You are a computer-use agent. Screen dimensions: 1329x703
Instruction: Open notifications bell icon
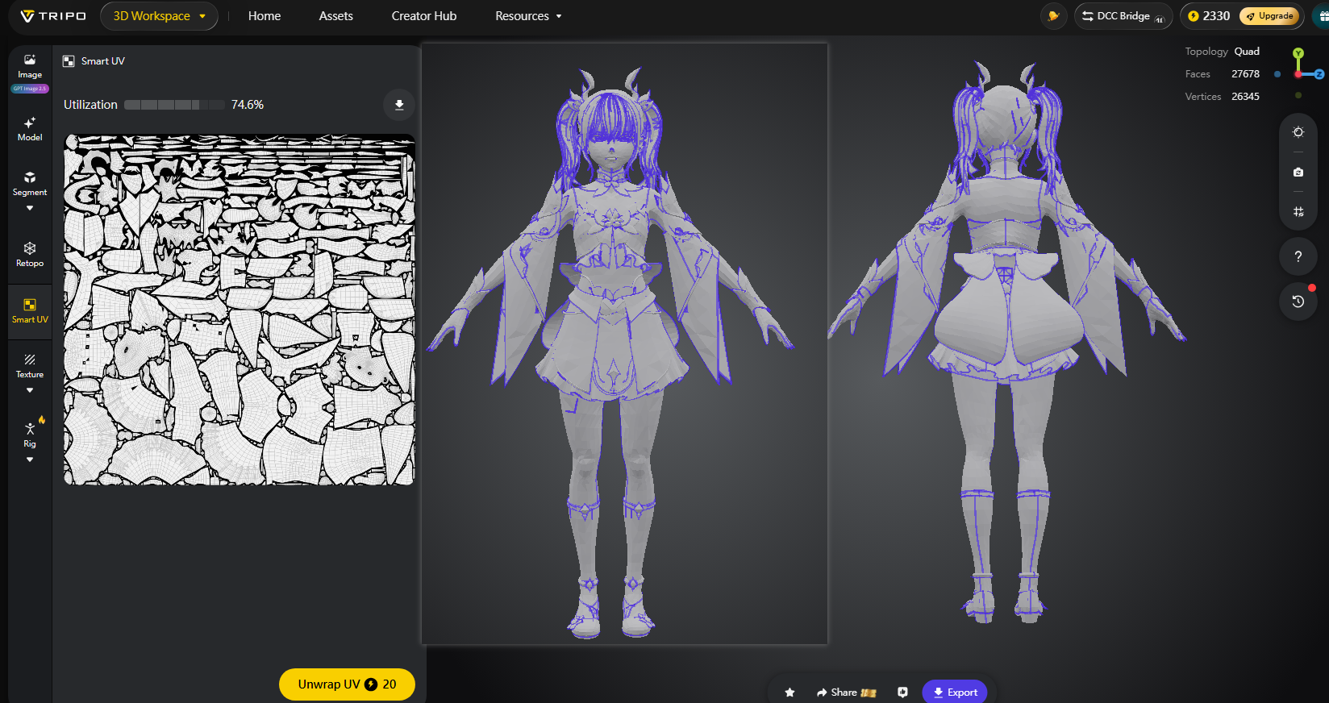pos(1053,16)
